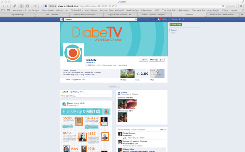Viewport: 245px width, 152px height.
Task: Click Home in Facebook top bar
Action: 165,19
